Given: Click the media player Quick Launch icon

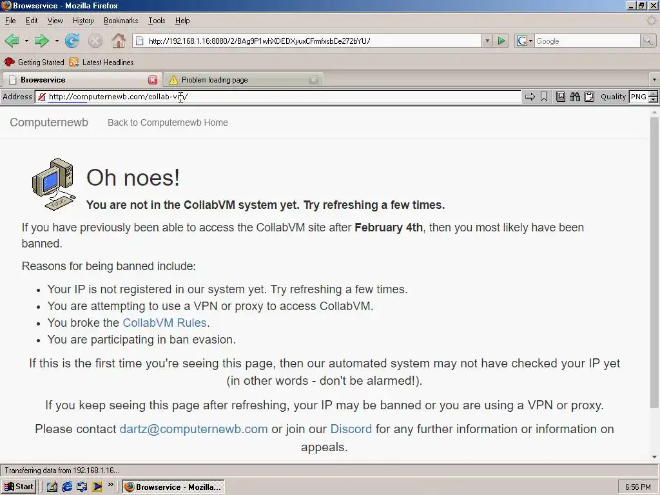Looking at the screenshot, I should tap(97, 487).
